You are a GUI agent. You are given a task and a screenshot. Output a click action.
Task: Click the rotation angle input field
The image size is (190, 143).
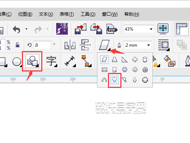(x=42, y=45)
